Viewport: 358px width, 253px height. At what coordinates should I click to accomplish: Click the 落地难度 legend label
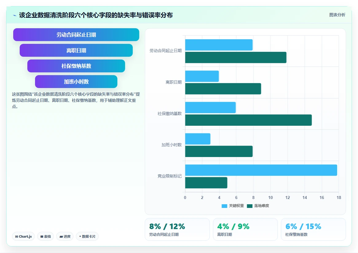(x=262, y=206)
